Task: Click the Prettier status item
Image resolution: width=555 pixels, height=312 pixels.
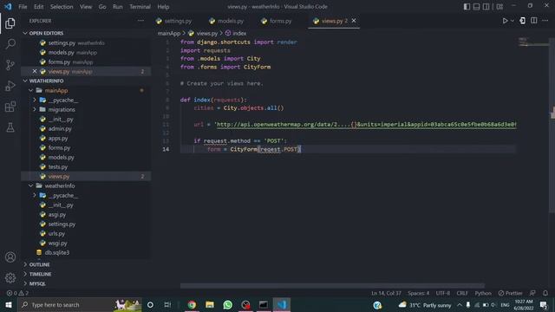Action: [510, 293]
